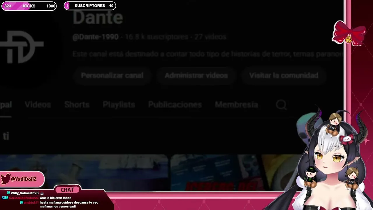Go to the Publicaciones tab

coord(175,104)
